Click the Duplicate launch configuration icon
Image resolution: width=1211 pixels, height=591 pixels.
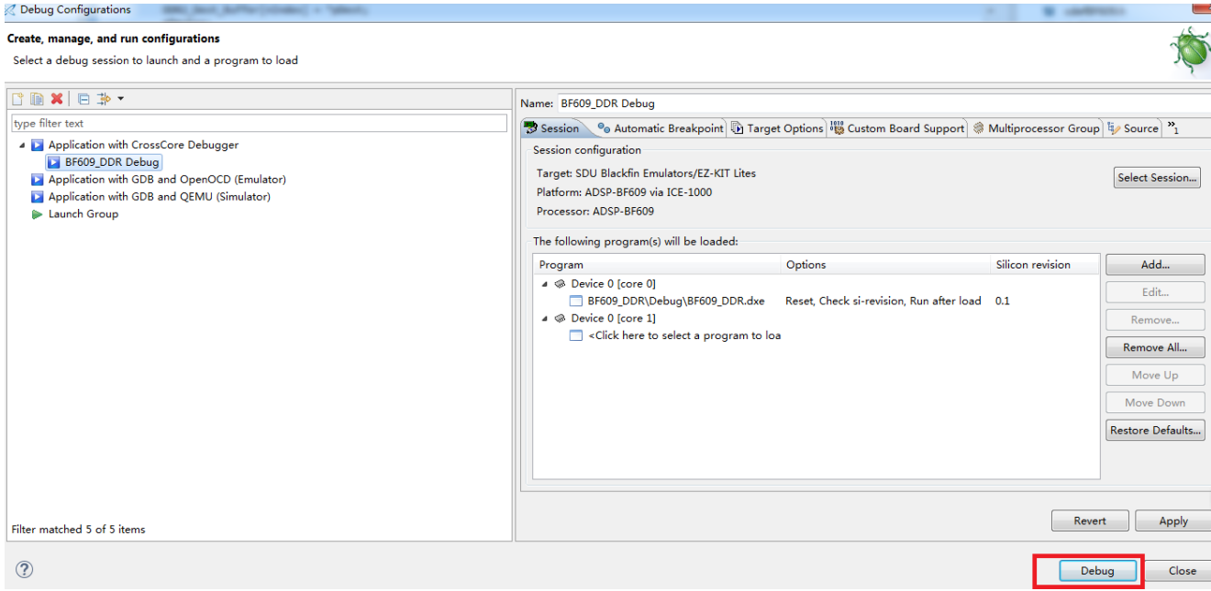point(37,99)
